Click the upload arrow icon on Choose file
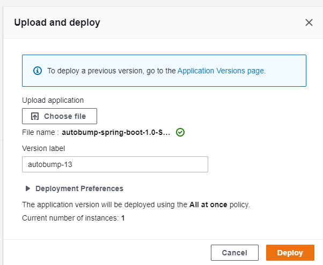This screenshot has width=323, height=265. point(35,116)
